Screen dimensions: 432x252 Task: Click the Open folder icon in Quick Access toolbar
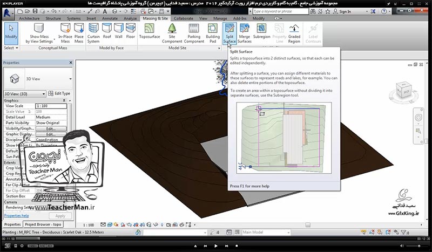[x=28, y=11]
